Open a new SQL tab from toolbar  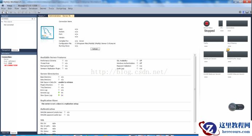click(3, 12)
